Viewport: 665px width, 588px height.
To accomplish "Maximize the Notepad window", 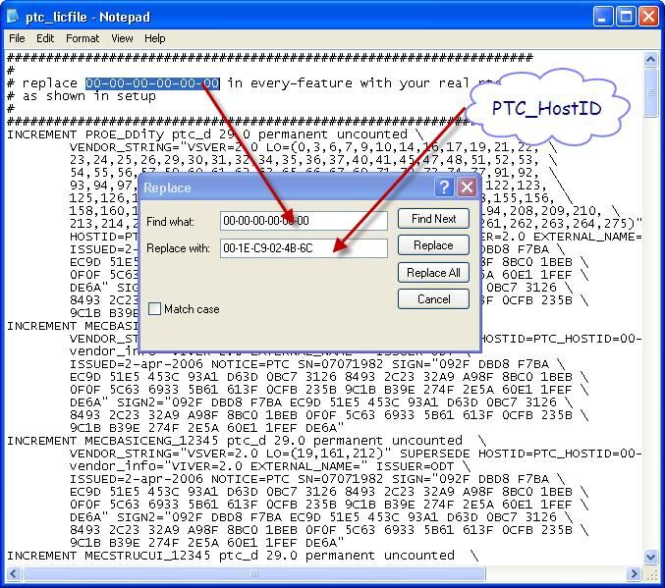I will coord(627,17).
